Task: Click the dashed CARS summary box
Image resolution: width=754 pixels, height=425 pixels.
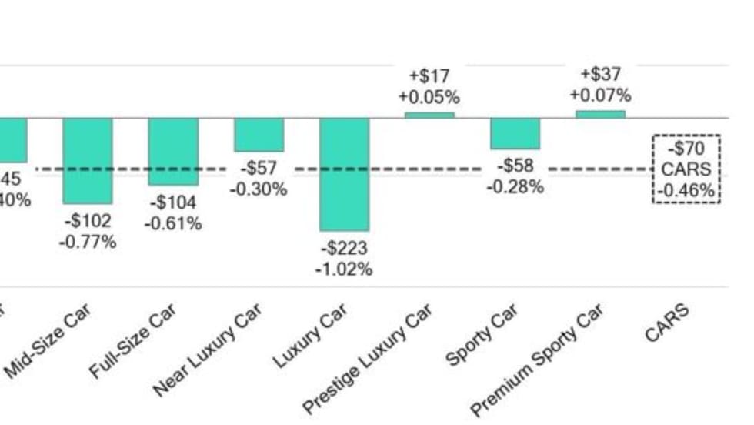Action: [x=686, y=169]
